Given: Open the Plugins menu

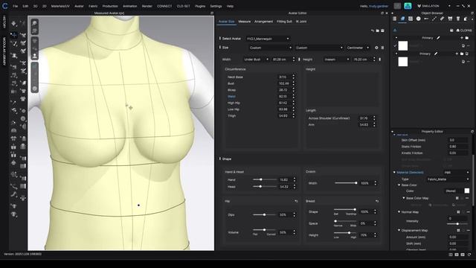Looking at the screenshot, I should pos(200,6).
